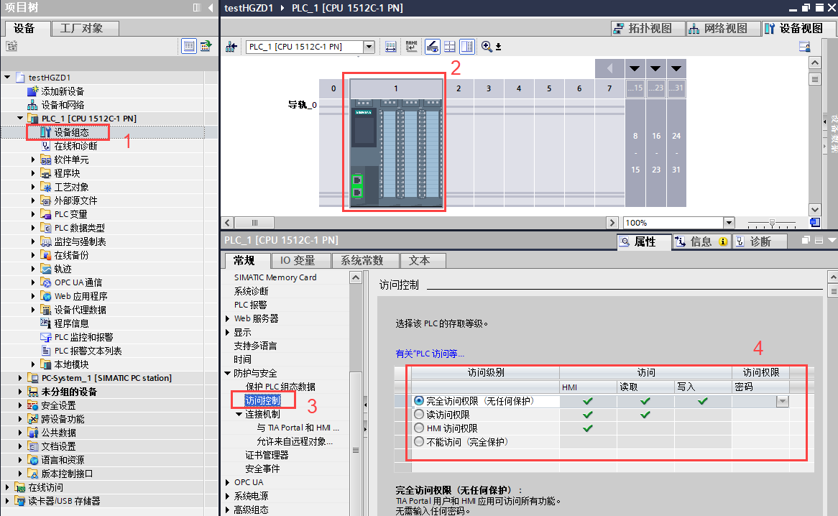This screenshot has height=516, width=838.
Task: Click 添加新设备 in the project tree
Action: point(60,91)
